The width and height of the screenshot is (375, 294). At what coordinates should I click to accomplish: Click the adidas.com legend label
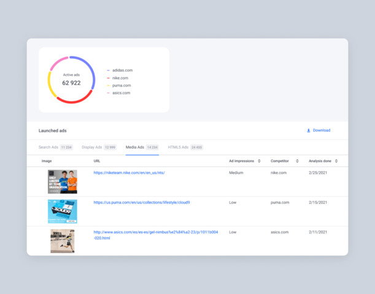123,70
